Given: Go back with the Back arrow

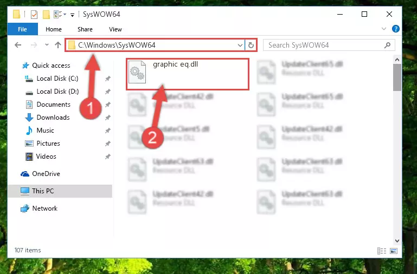Looking at the screenshot, I should pos(18,45).
